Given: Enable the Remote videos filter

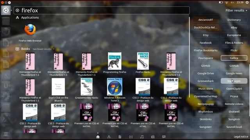Looking at the screenshot, I should 234,104.
